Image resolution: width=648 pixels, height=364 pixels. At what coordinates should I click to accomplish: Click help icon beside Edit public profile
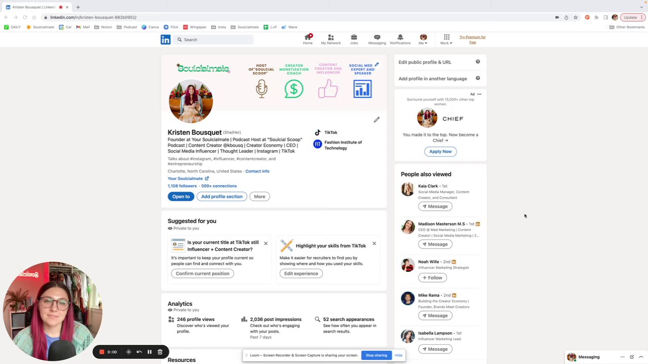point(477,62)
